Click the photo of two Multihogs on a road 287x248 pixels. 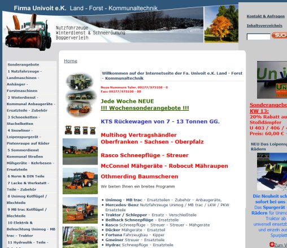point(80,151)
